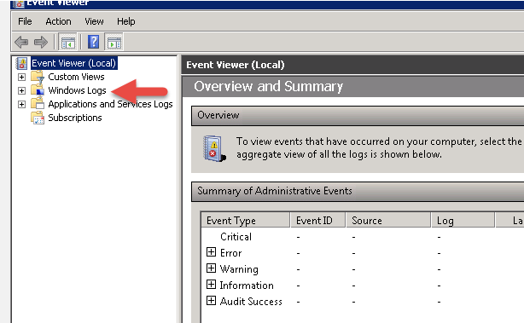The height and width of the screenshot is (323, 524).
Task: Expand the Windows Logs tree node
Action: point(21,90)
